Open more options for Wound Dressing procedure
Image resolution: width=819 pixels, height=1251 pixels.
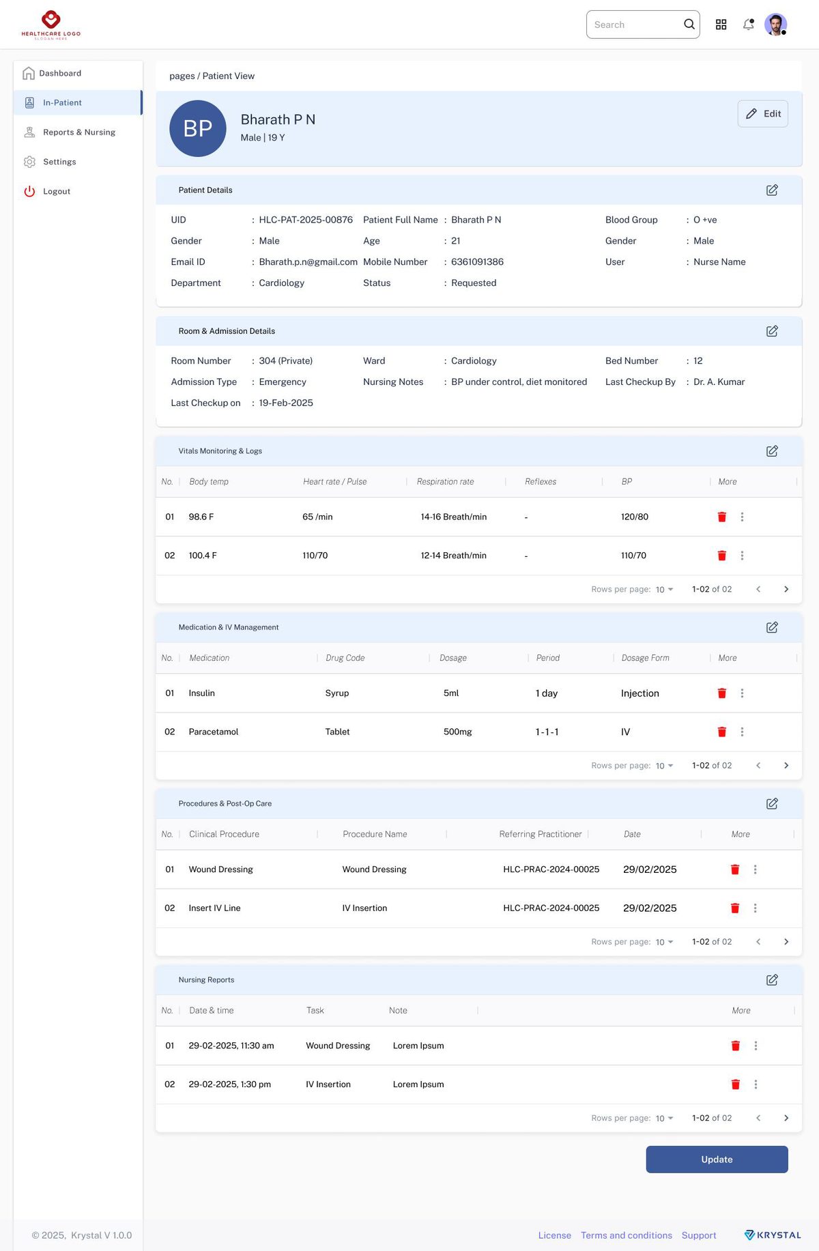tap(755, 869)
